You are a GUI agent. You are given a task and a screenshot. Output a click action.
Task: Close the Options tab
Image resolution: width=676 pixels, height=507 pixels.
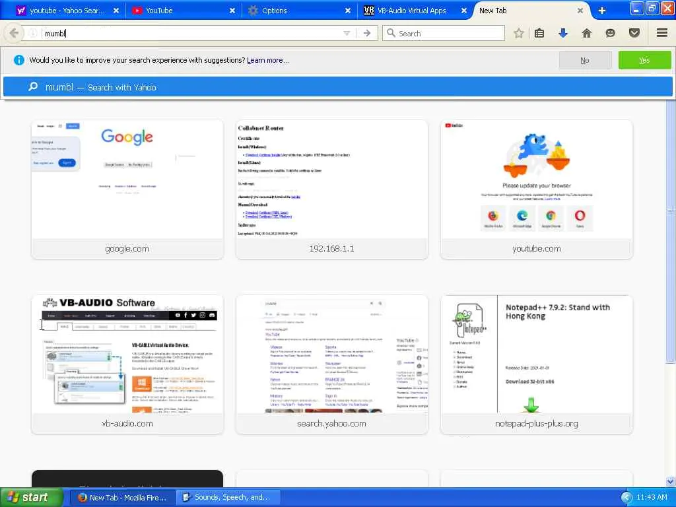tap(348, 11)
